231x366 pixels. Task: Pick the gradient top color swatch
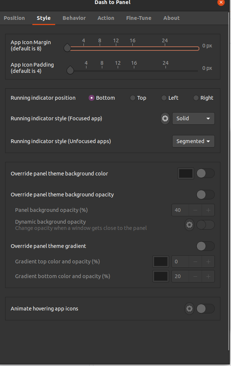pyautogui.click(x=161, y=262)
